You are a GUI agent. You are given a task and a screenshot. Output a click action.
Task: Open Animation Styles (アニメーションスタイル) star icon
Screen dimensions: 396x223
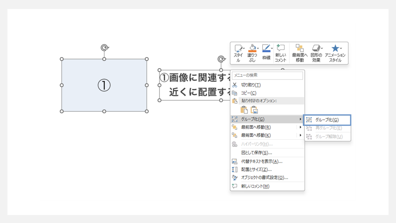335,48
